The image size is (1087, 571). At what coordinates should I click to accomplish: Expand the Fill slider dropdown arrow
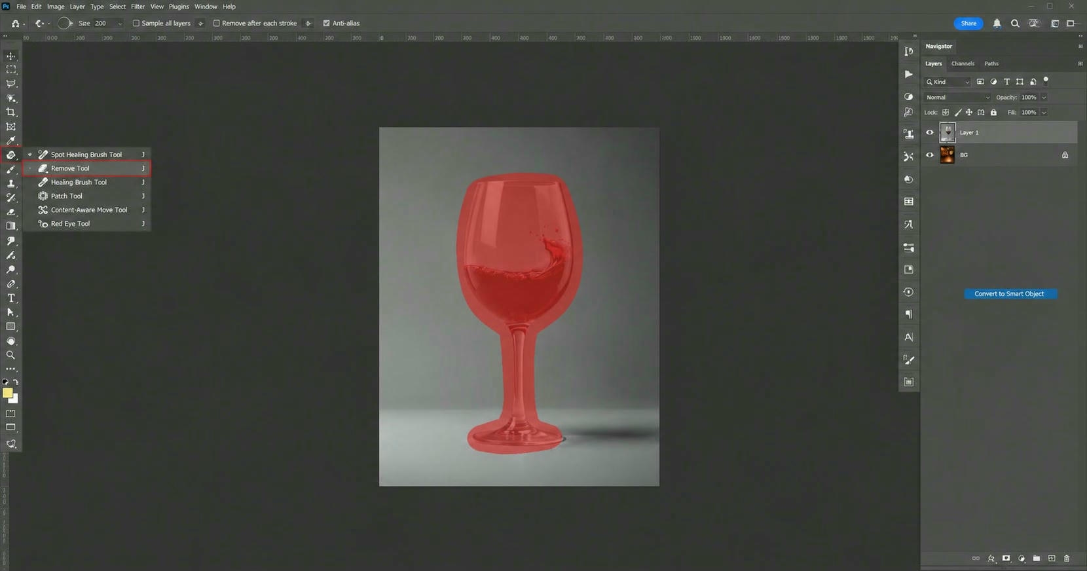pyautogui.click(x=1044, y=113)
